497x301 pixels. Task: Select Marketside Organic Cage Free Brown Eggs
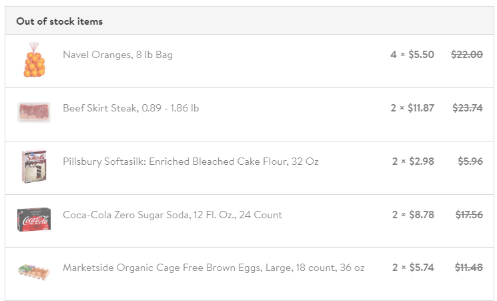coord(213,268)
